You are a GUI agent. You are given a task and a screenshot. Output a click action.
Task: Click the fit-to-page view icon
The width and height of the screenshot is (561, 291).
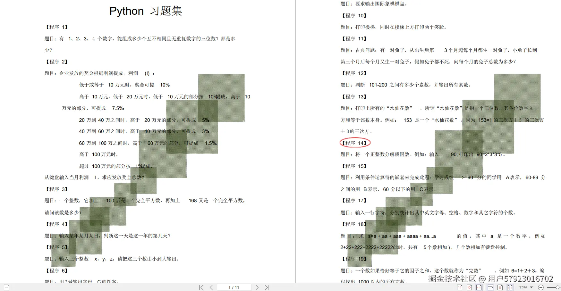click(469, 287)
